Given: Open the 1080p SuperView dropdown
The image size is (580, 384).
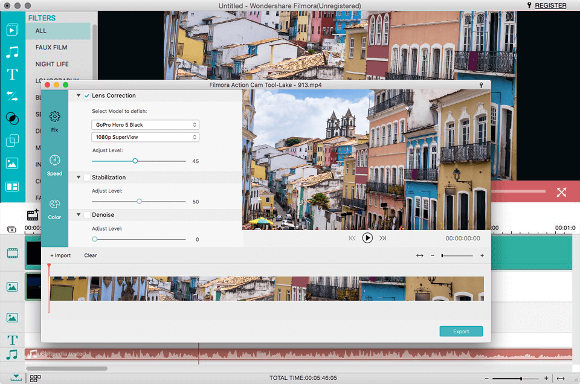Looking at the screenshot, I should click(146, 138).
